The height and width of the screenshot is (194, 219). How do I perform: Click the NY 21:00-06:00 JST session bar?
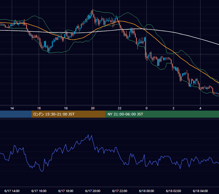[162, 114]
